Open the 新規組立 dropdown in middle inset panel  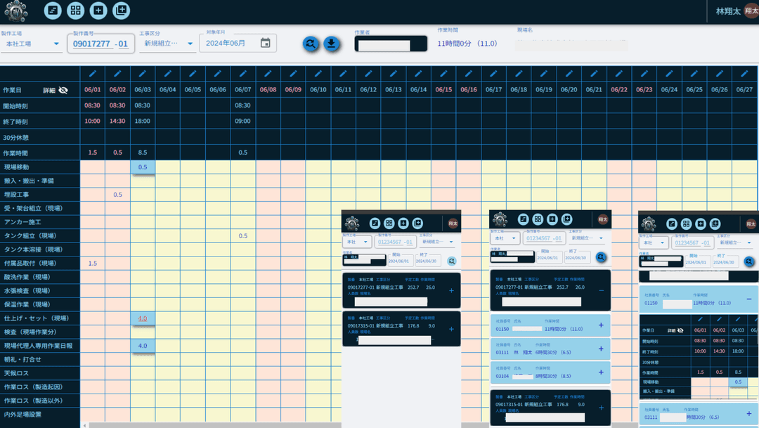click(x=587, y=238)
